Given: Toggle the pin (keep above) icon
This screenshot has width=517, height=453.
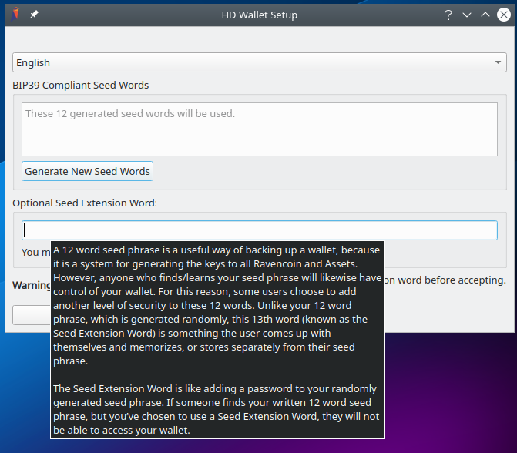Looking at the screenshot, I should [x=34, y=15].
